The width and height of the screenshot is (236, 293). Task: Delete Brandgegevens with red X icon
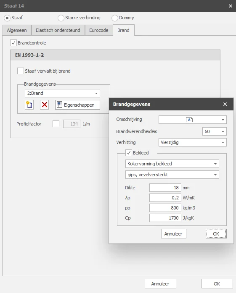click(x=45, y=105)
